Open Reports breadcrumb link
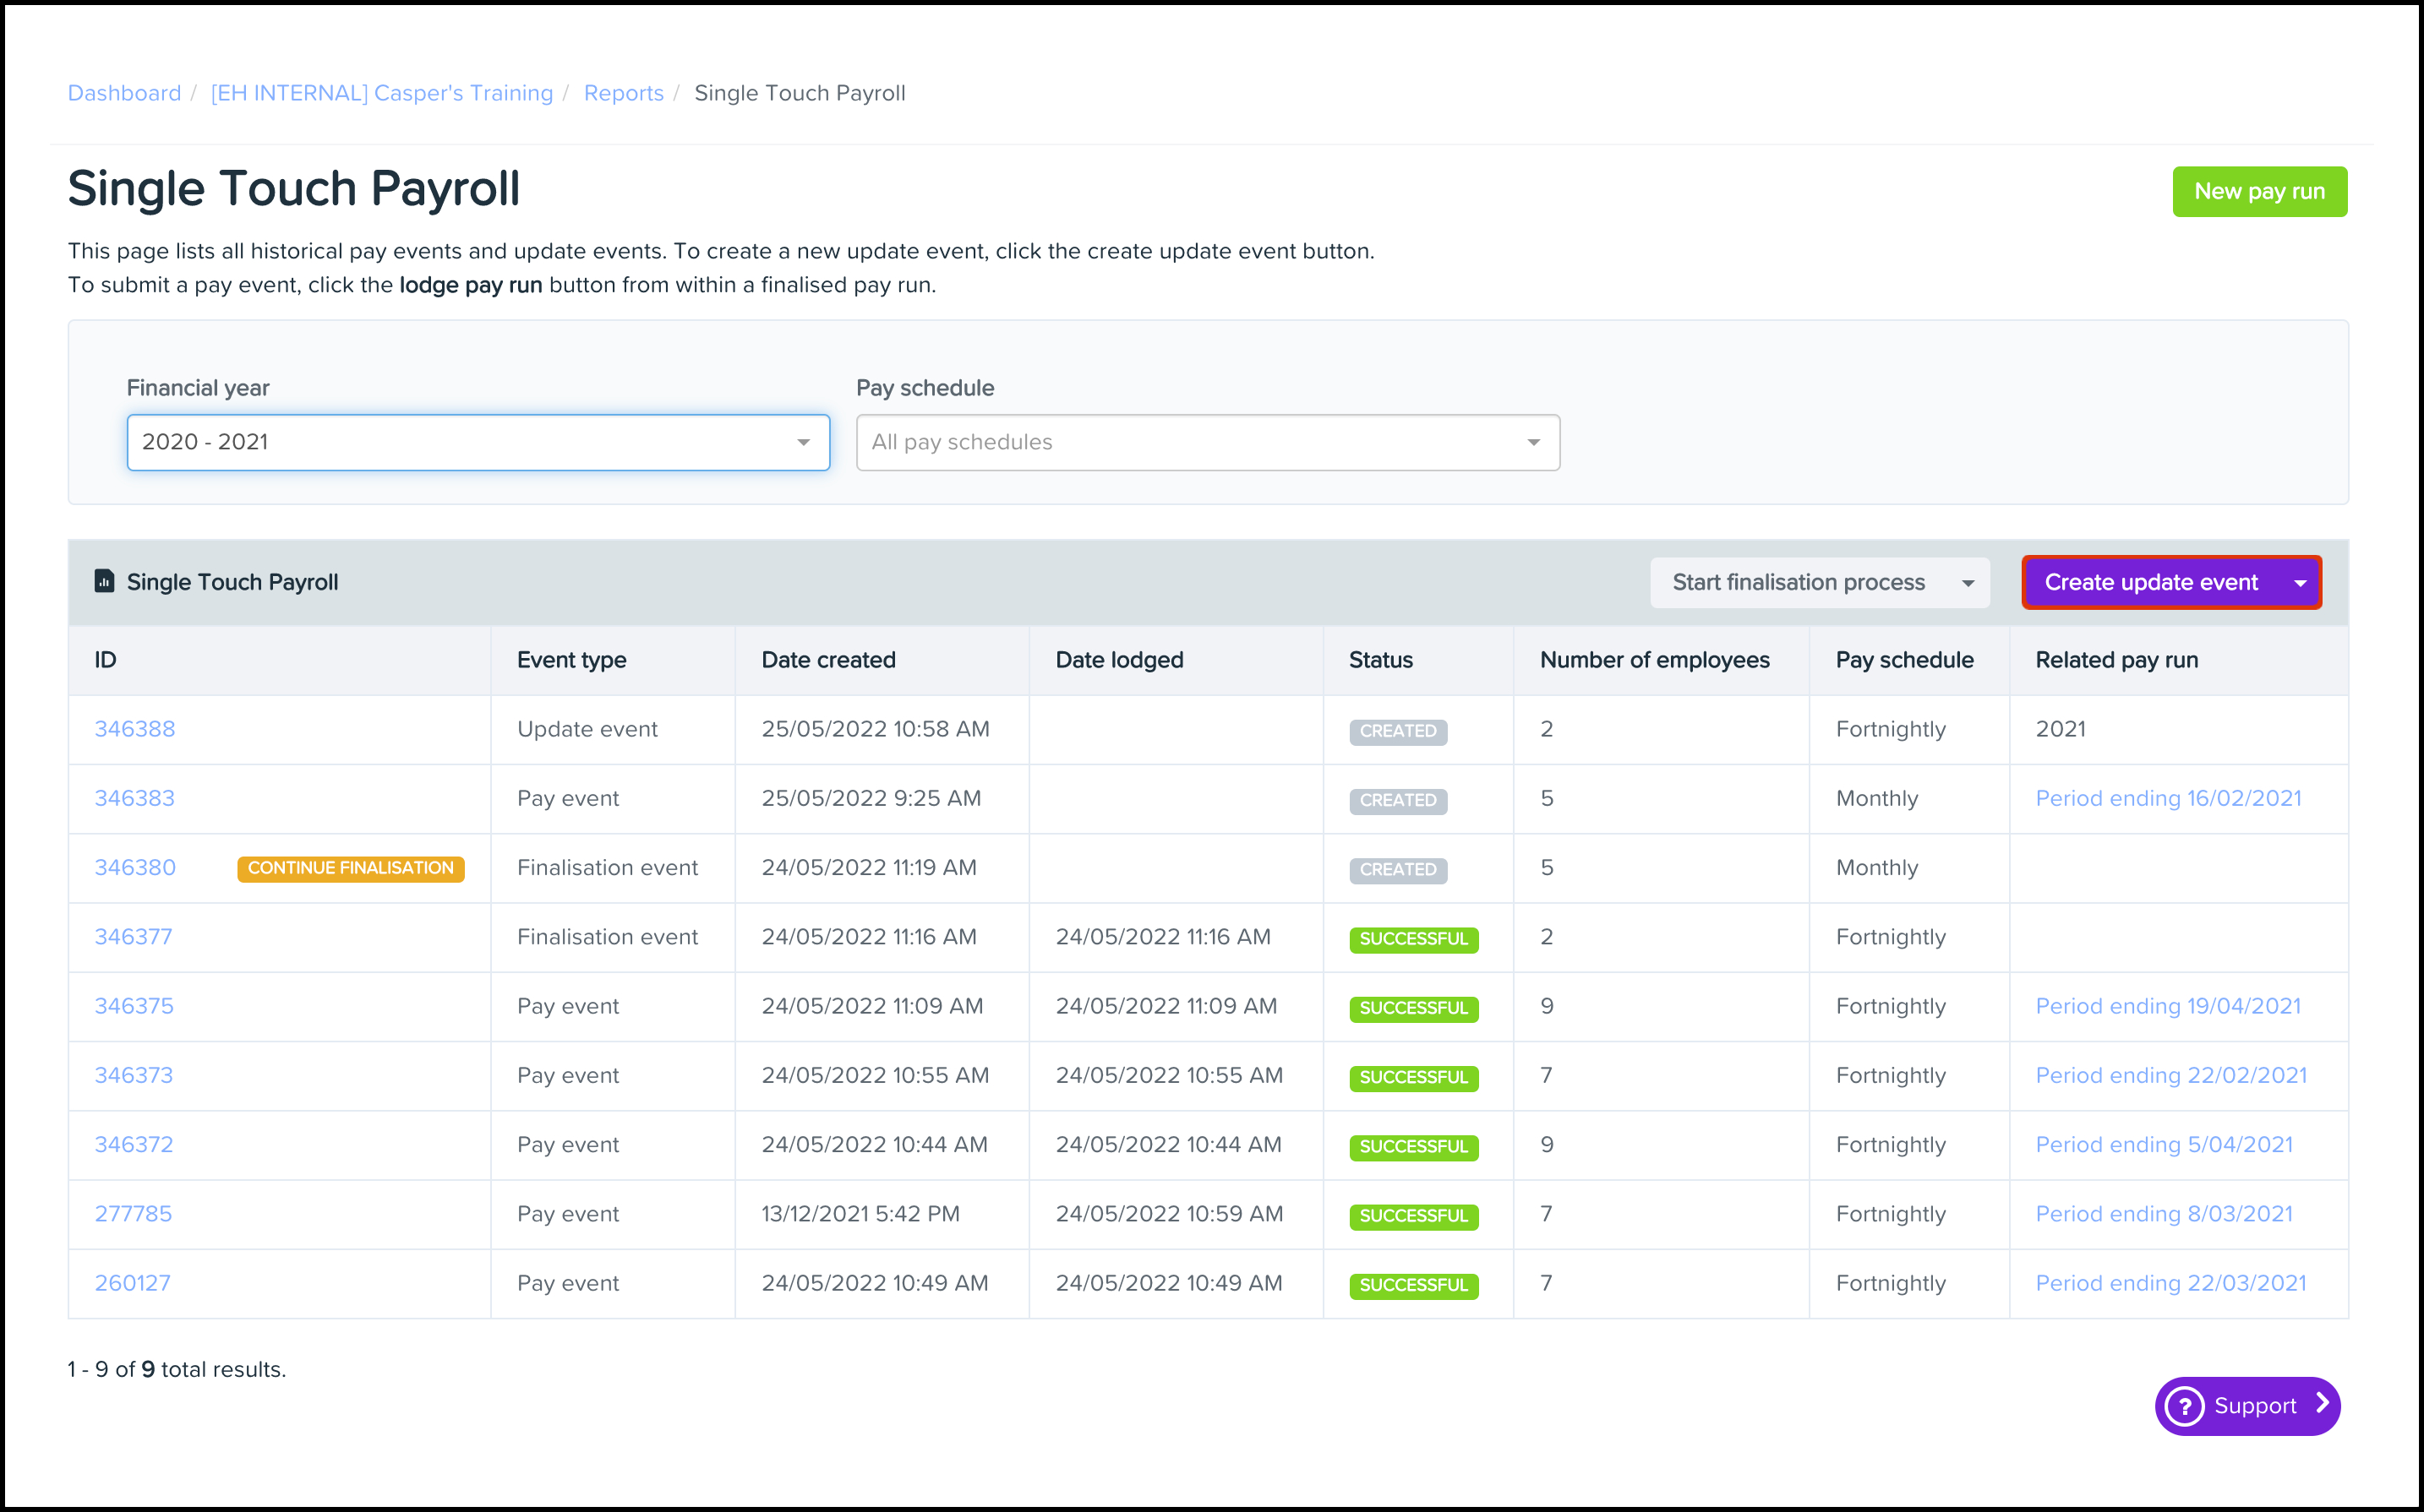 [623, 93]
